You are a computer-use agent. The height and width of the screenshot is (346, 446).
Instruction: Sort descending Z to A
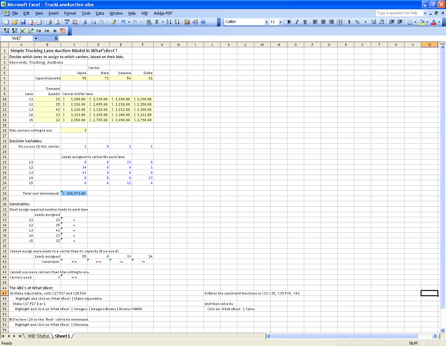click(177, 22)
